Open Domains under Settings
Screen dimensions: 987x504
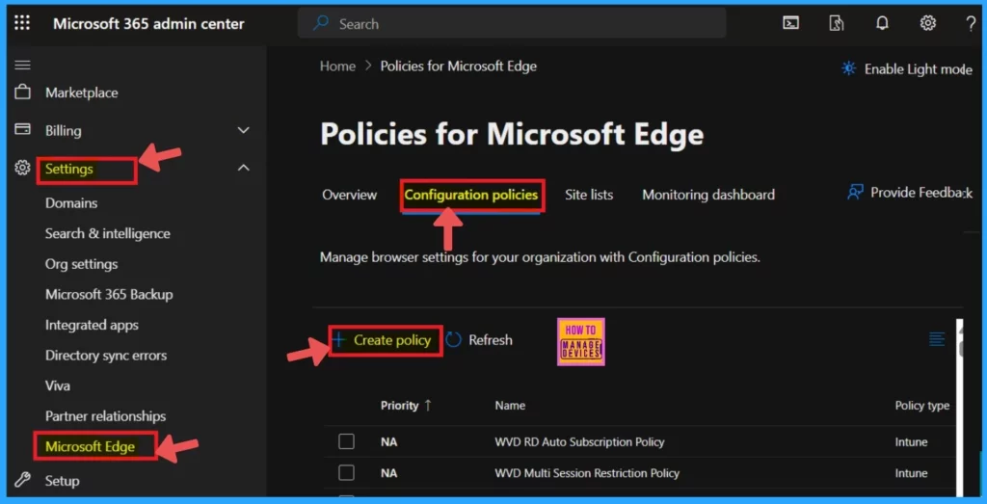pyautogui.click(x=71, y=203)
